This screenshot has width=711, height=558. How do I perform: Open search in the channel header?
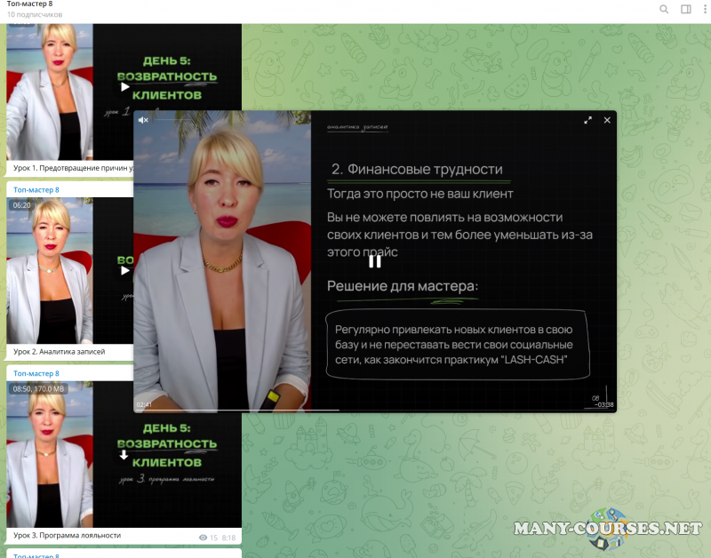coord(663,10)
